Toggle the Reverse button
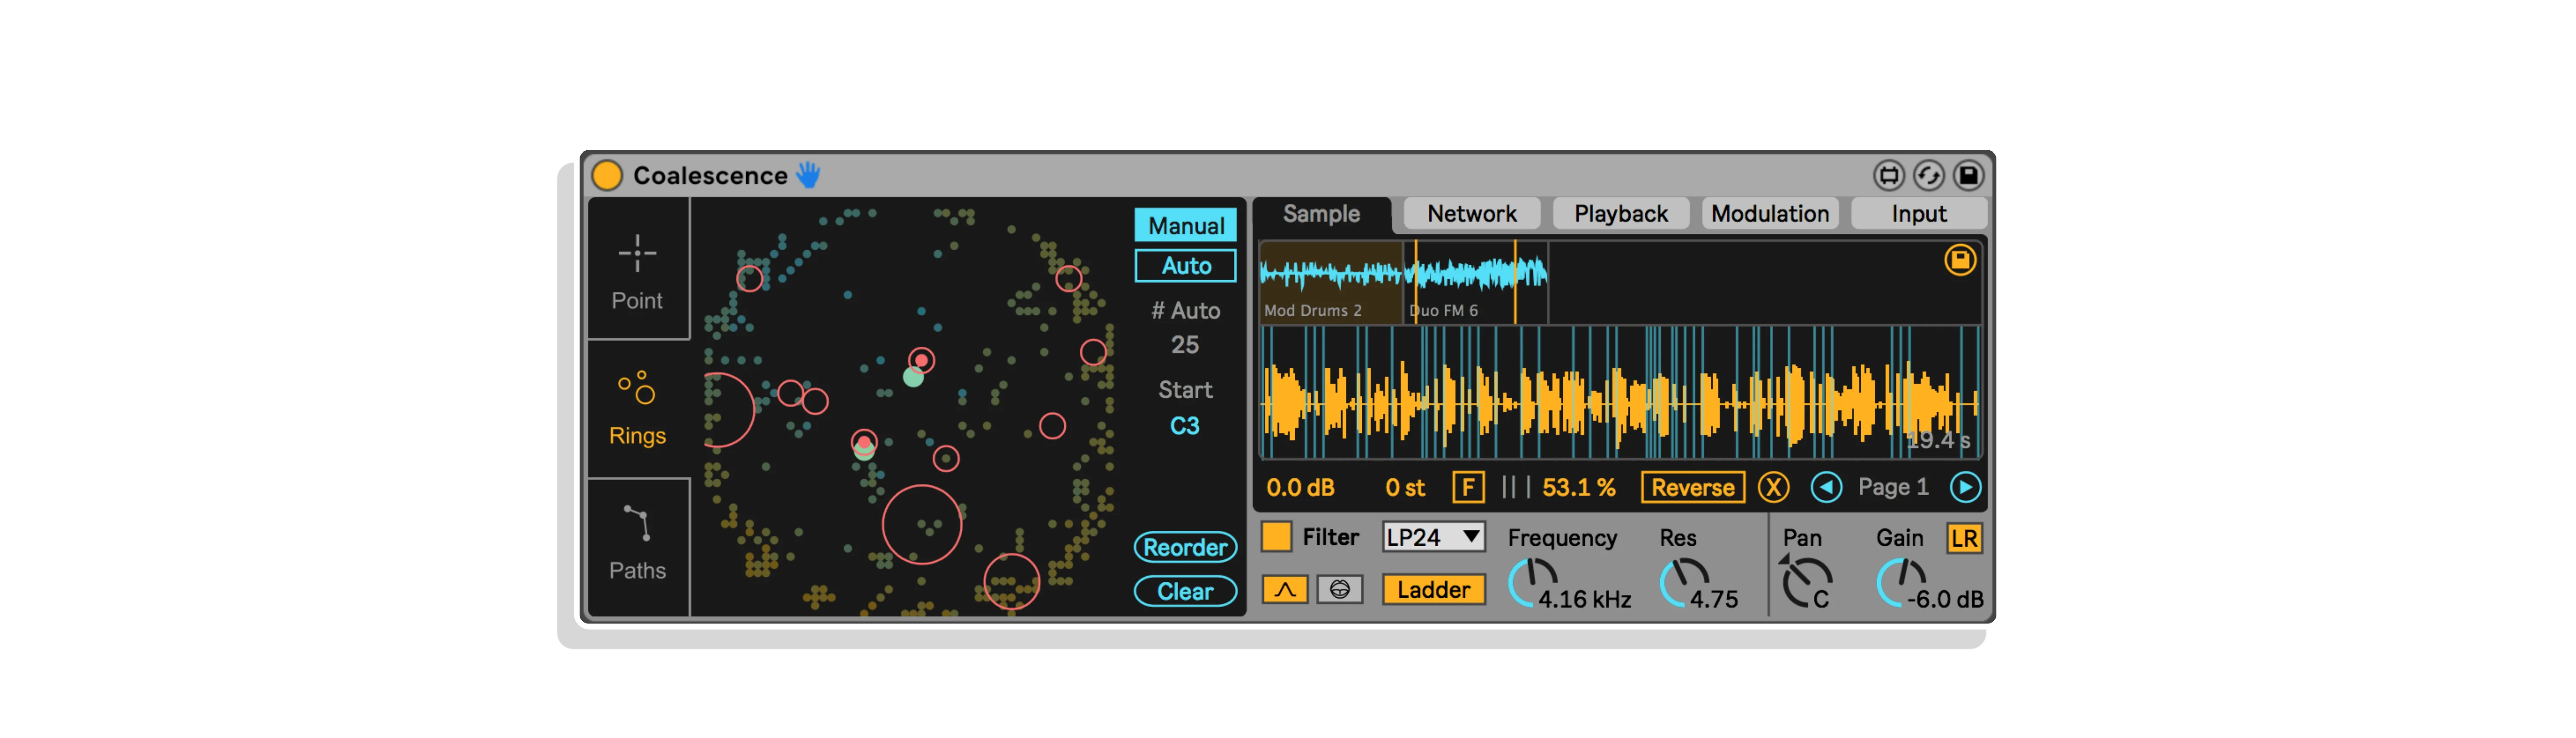Image resolution: width=2576 pixels, height=738 pixels. pos(1692,488)
